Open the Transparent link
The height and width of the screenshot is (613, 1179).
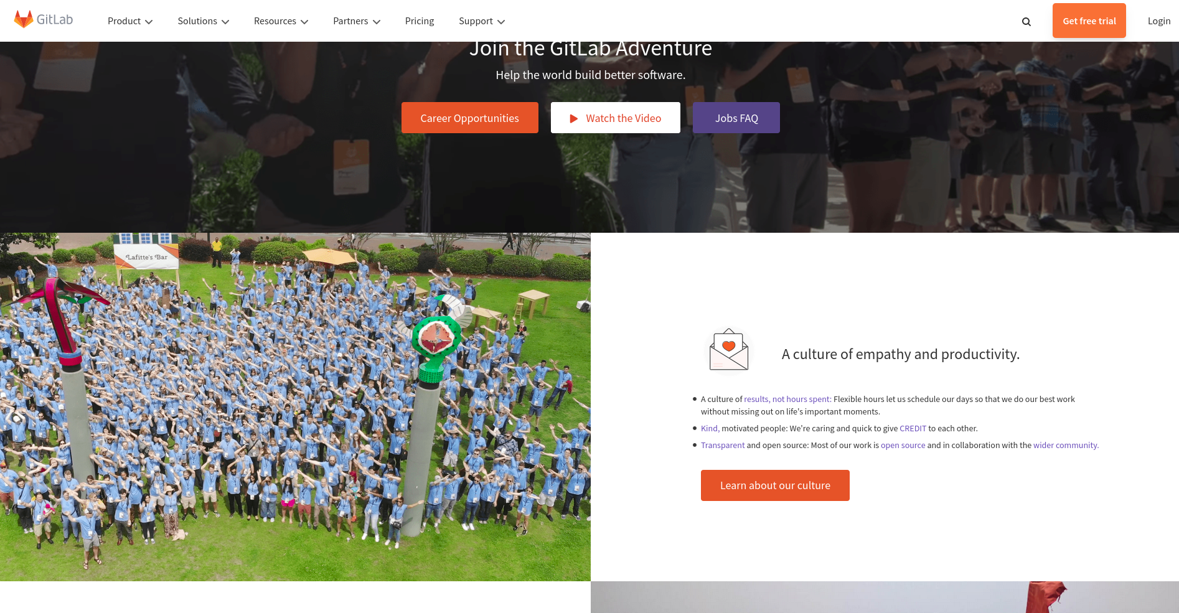pos(723,446)
